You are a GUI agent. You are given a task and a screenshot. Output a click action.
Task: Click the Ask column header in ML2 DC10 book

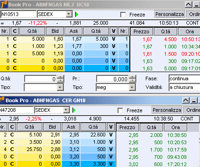[74, 31]
